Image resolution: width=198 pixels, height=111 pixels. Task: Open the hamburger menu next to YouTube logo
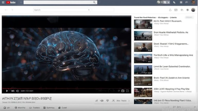(x=3, y=2)
